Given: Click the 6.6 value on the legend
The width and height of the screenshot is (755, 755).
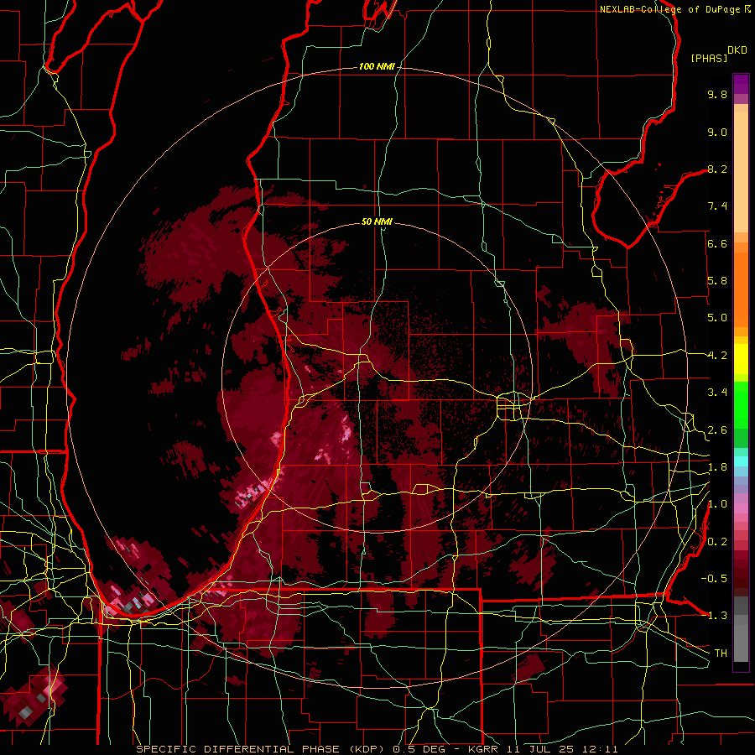Looking at the screenshot, I should coord(717,243).
